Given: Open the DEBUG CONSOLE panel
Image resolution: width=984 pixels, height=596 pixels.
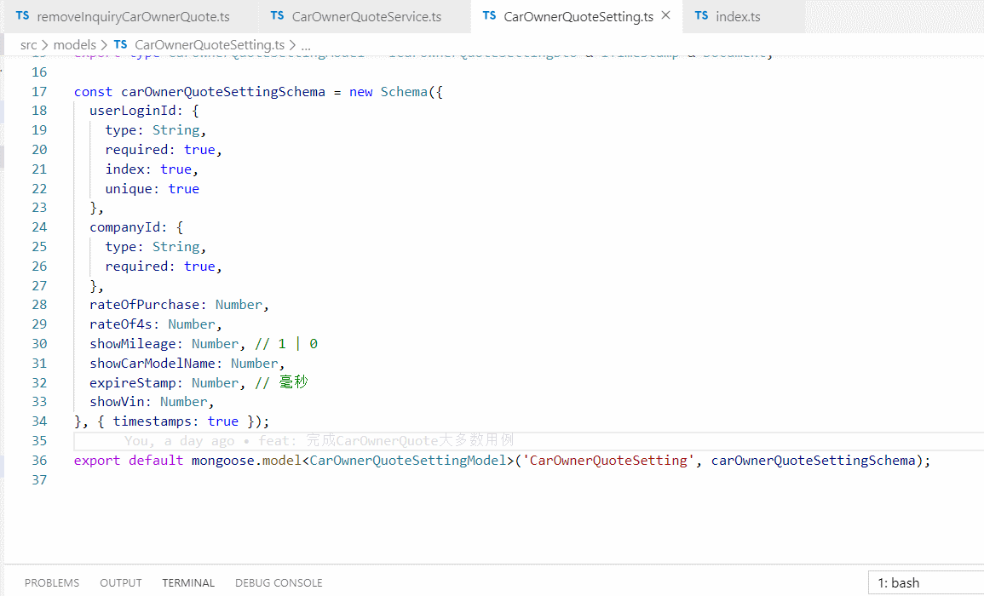Looking at the screenshot, I should click(279, 582).
